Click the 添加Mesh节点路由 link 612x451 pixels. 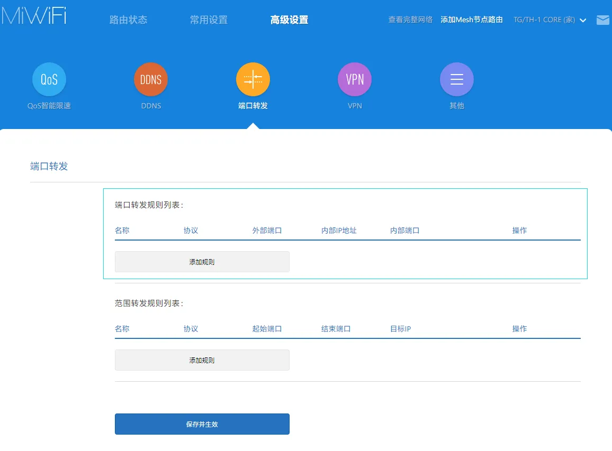(472, 20)
